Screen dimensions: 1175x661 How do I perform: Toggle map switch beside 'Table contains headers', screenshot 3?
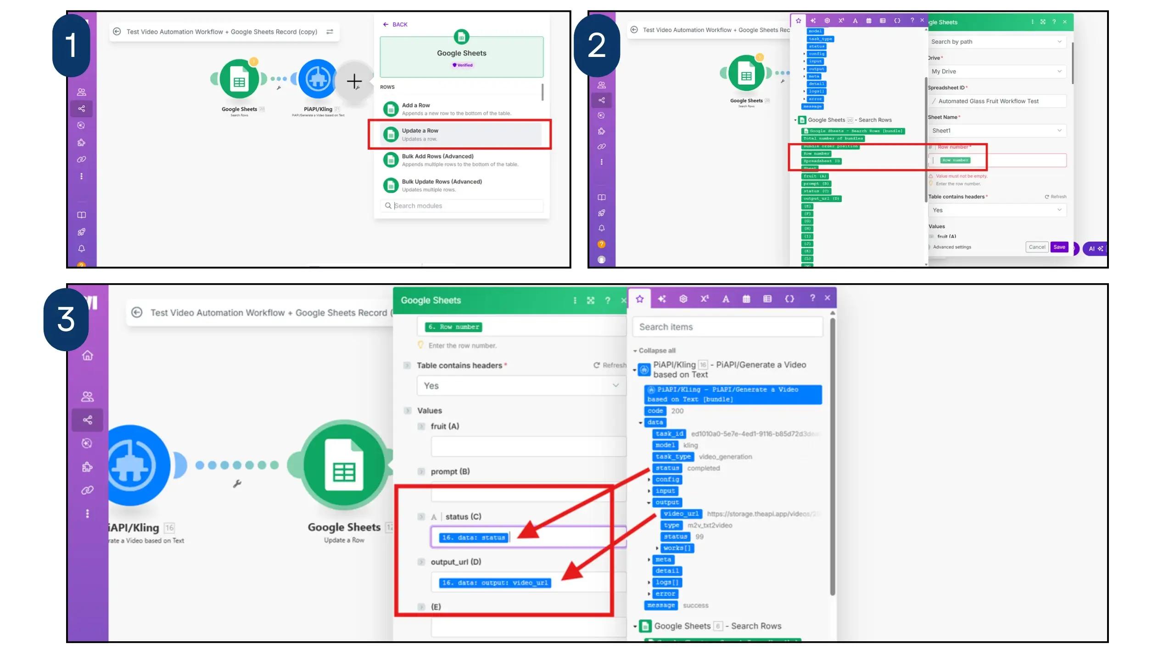tap(407, 365)
